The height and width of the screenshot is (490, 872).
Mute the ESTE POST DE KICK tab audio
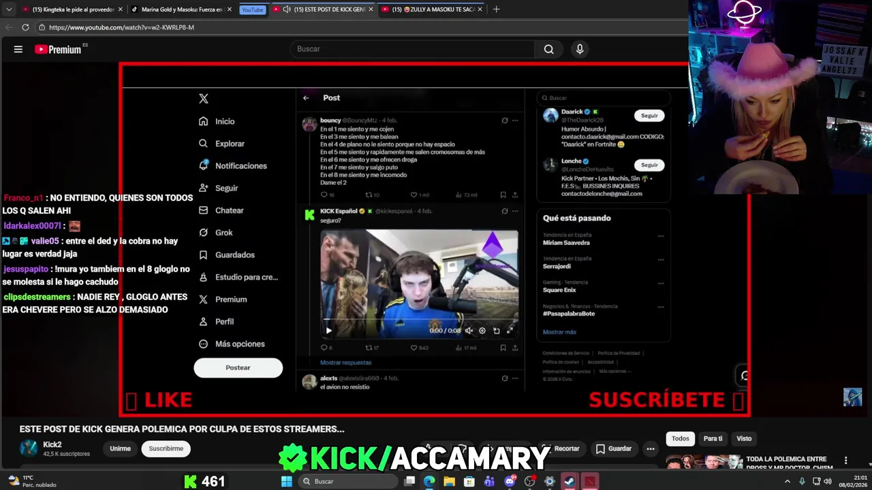[287, 10]
